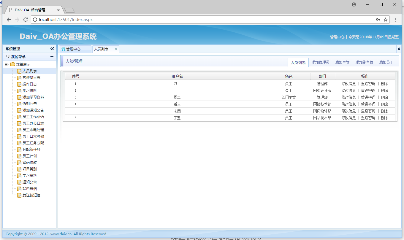Open the tab list double-arrow dropdown
The image size is (404, 240).
coord(399,49)
